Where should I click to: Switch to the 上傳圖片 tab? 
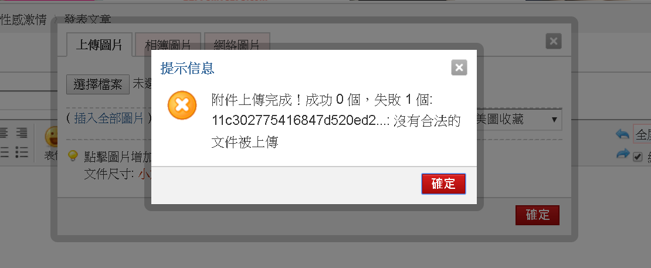tap(99, 45)
